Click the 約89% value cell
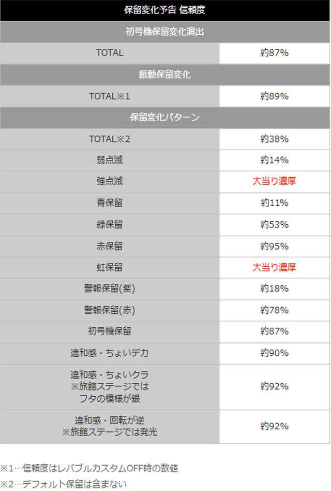 point(274,96)
